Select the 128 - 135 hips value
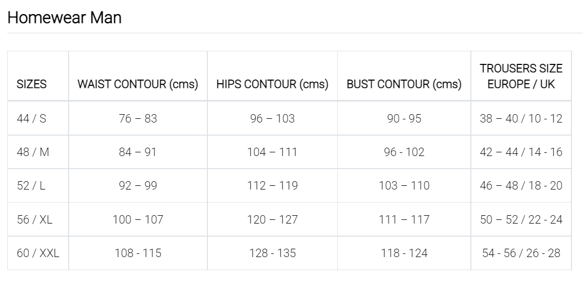The image size is (583, 289). click(x=272, y=253)
